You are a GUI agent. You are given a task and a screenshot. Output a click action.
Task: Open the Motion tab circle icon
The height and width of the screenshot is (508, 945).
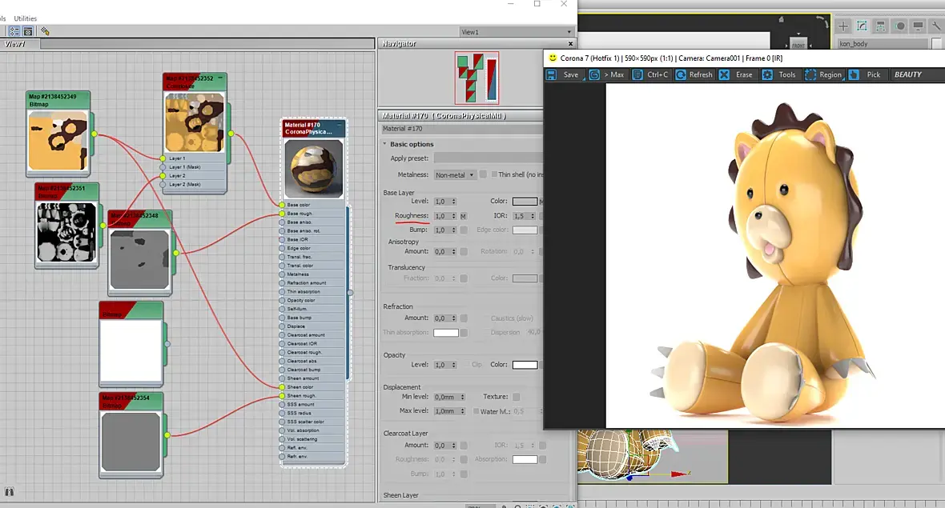coord(900,26)
